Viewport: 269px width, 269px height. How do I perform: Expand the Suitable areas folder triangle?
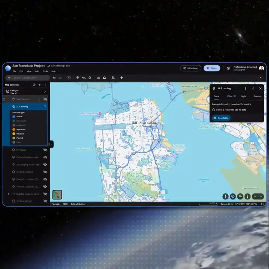(9, 194)
